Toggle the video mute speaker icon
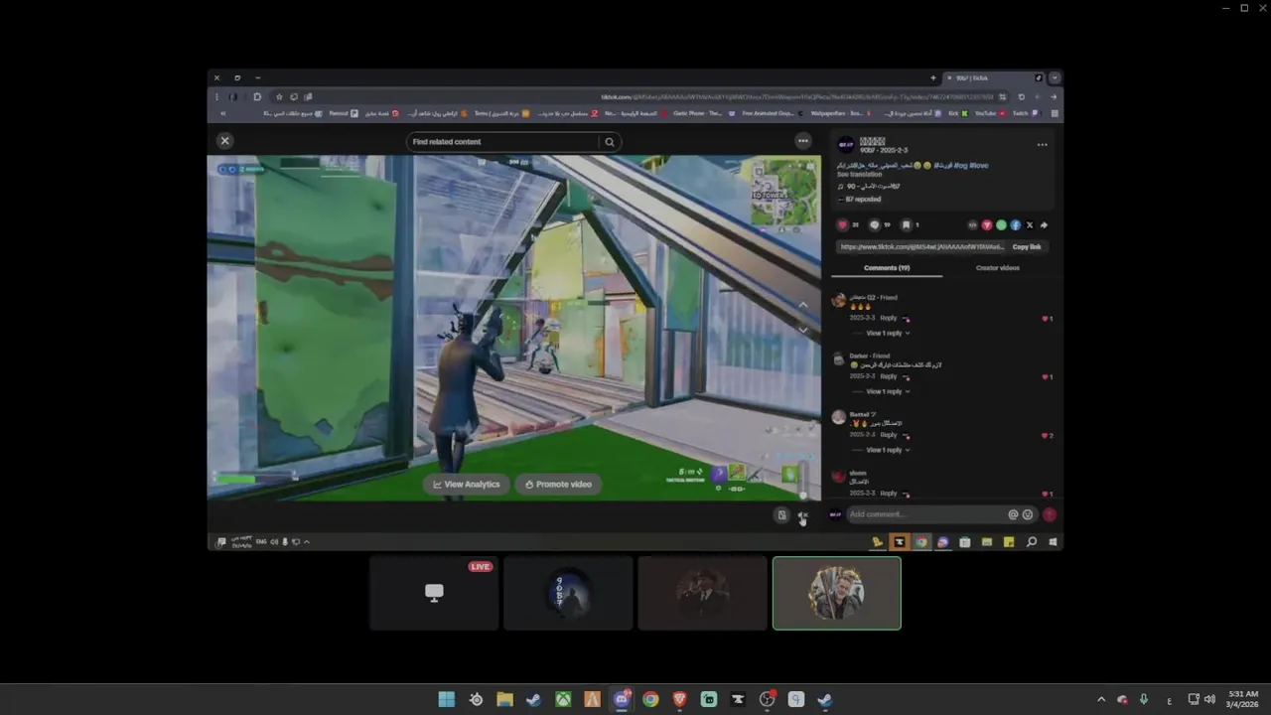 (802, 515)
